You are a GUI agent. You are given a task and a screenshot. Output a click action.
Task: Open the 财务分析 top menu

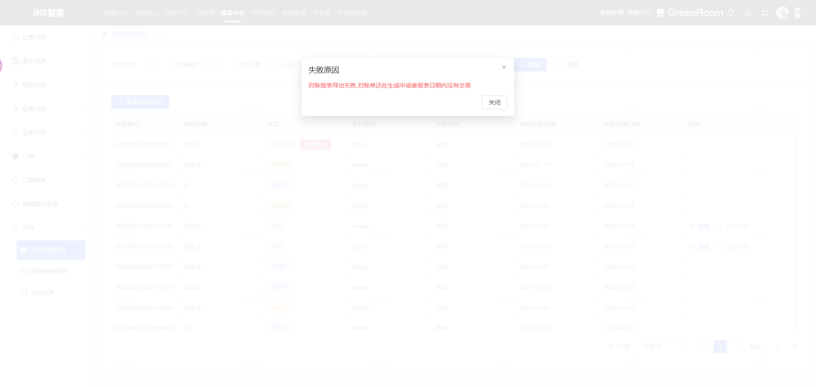pos(263,13)
